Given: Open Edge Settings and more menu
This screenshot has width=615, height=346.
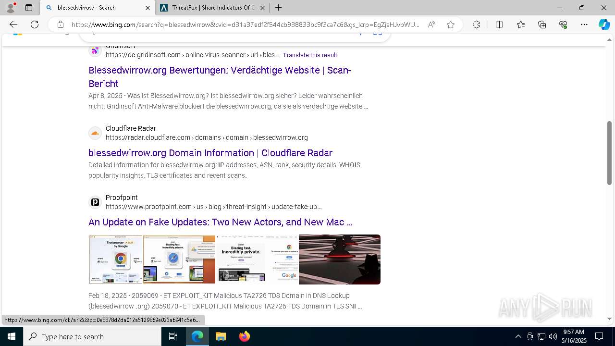Looking at the screenshot, I should click(584, 25).
